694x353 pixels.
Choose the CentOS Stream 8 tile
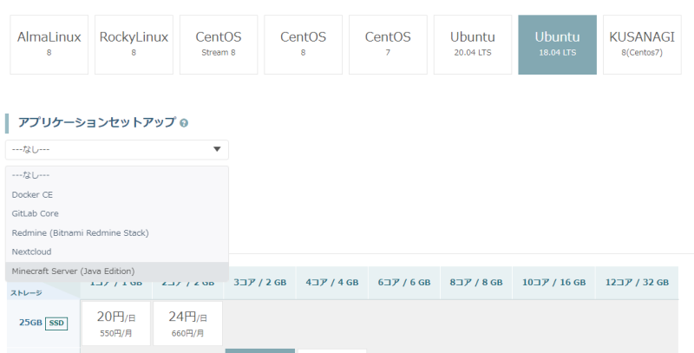[x=219, y=45]
